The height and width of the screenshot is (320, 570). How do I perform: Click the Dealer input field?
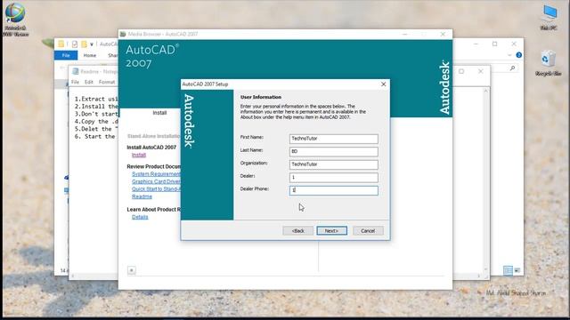click(x=333, y=178)
